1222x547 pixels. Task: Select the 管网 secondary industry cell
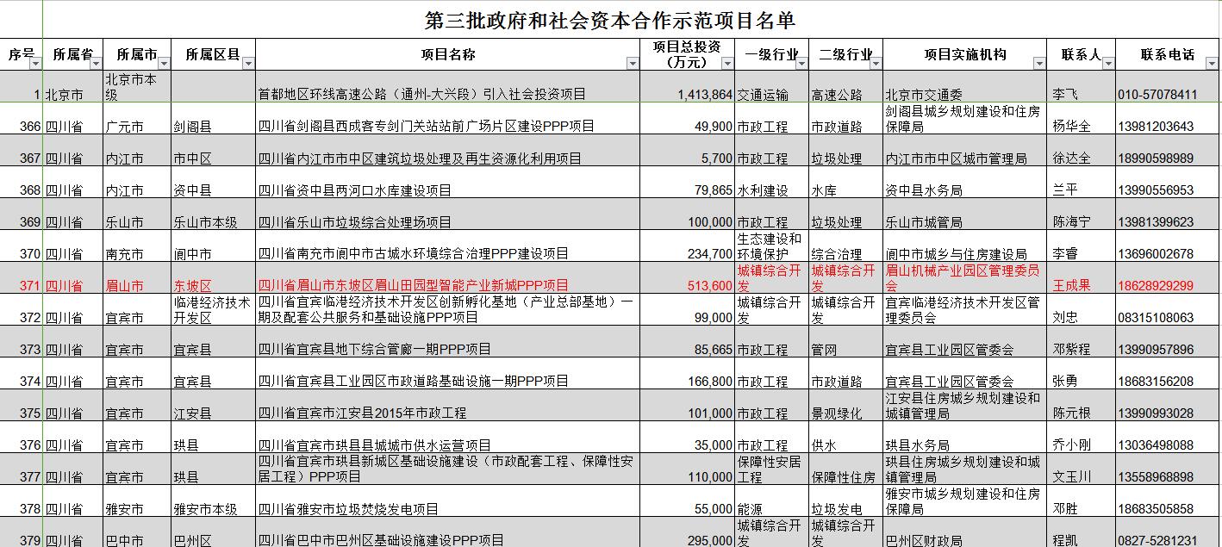[846, 342]
